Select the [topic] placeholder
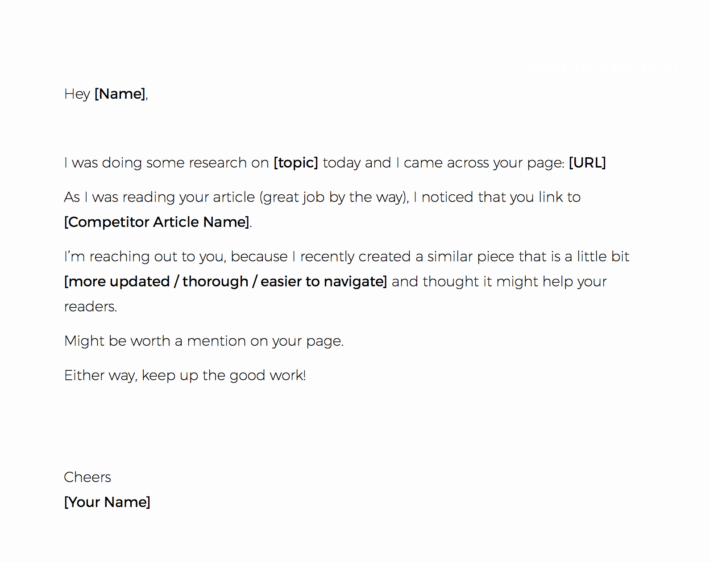Screen dimensions: 710x562 (x=295, y=163)
